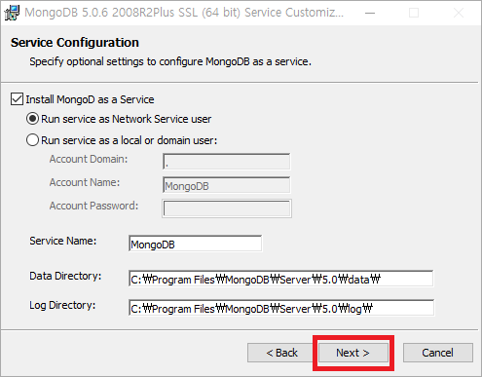Click the Service Name label
This screenshot has width=482, height=377.
[63, 241]
